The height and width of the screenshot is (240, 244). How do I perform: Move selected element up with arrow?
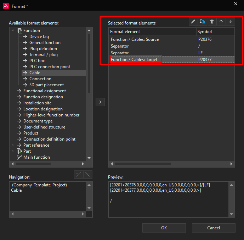(221, 22)
